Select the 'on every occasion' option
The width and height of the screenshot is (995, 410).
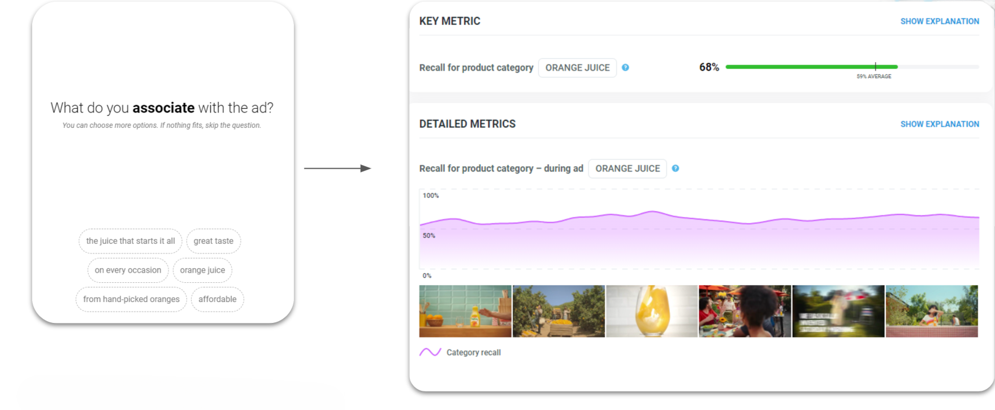click(128, 270)
